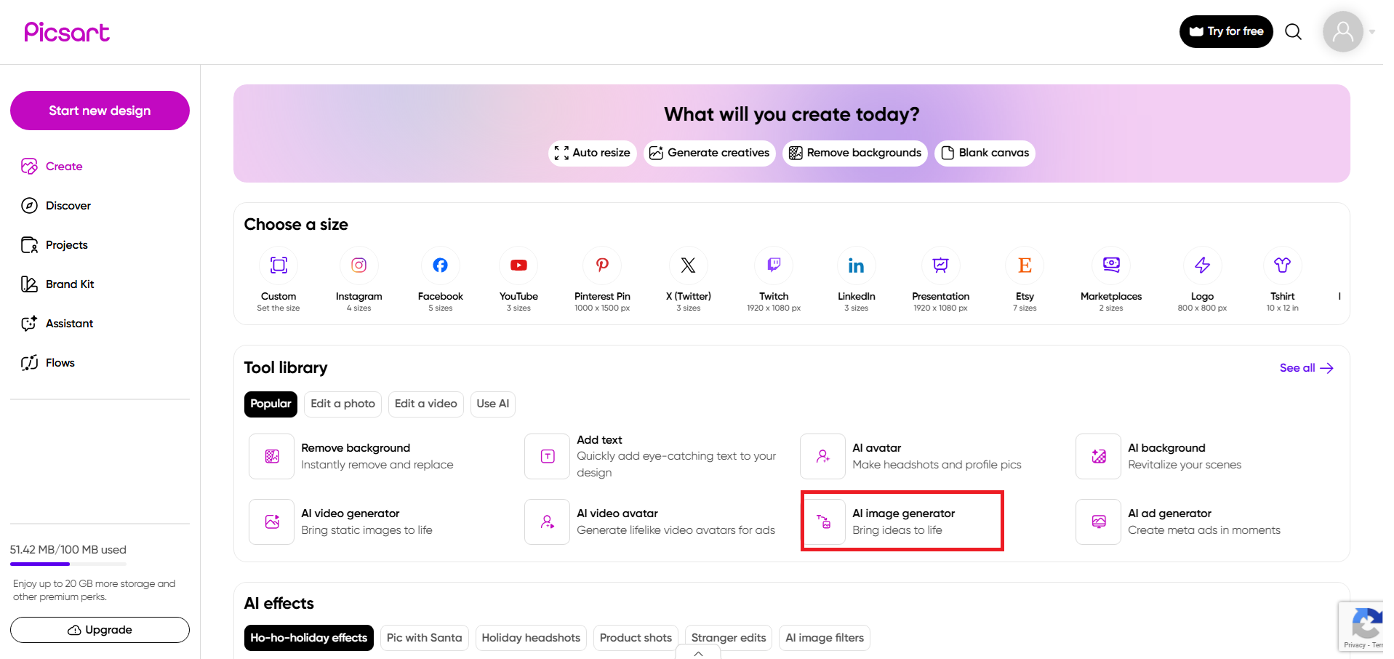This screenshot has width=1394, height=659.
Task: Choose the YouTube size preset
Action: [518, 280]
